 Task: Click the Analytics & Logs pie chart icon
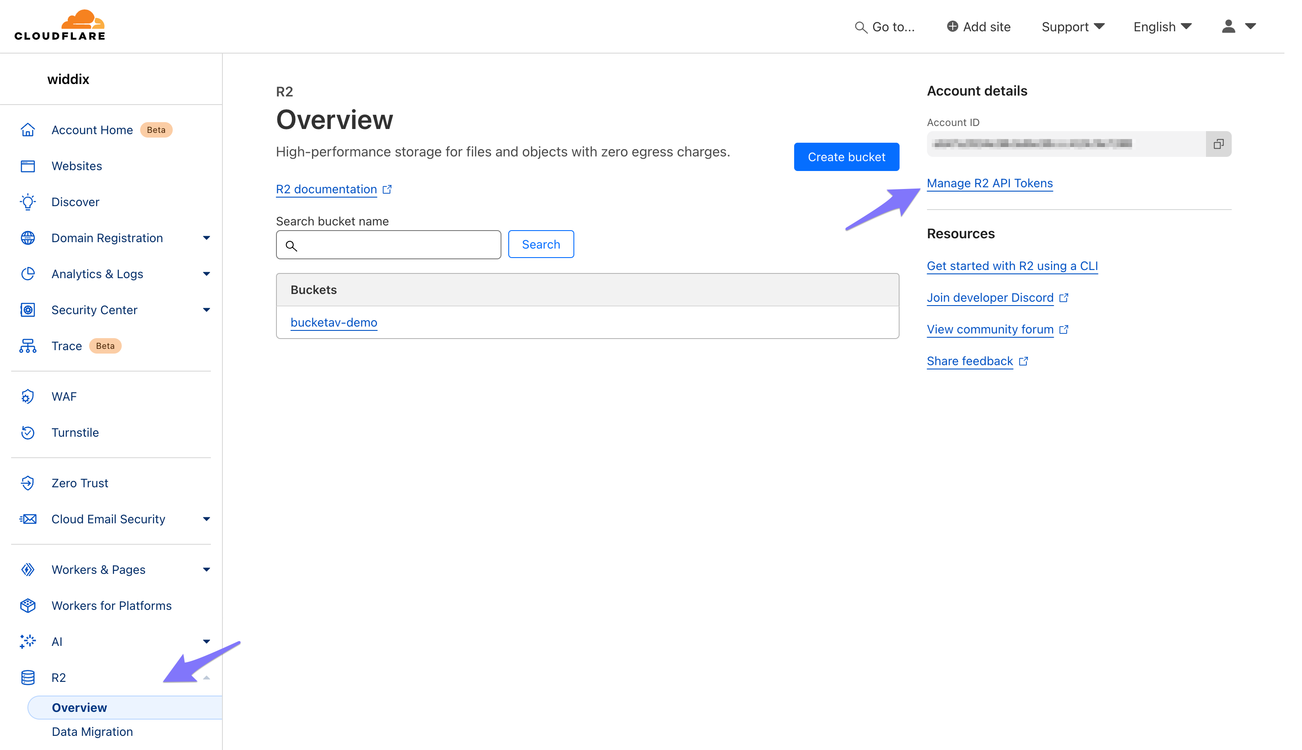click(28, 274)
